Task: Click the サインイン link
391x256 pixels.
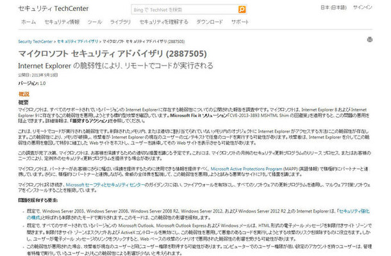Action: point(362,8)
